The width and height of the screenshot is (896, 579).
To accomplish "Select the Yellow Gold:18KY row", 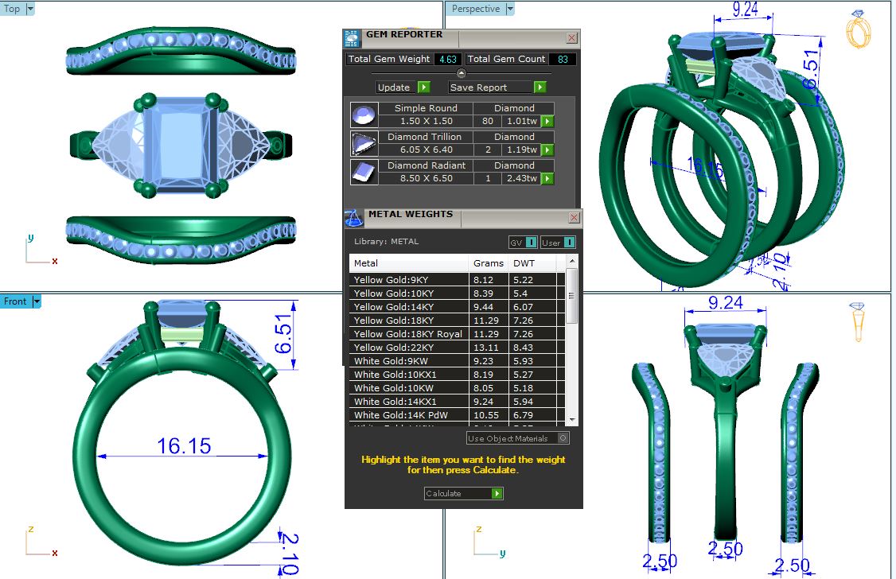I will tap(408, 321).
